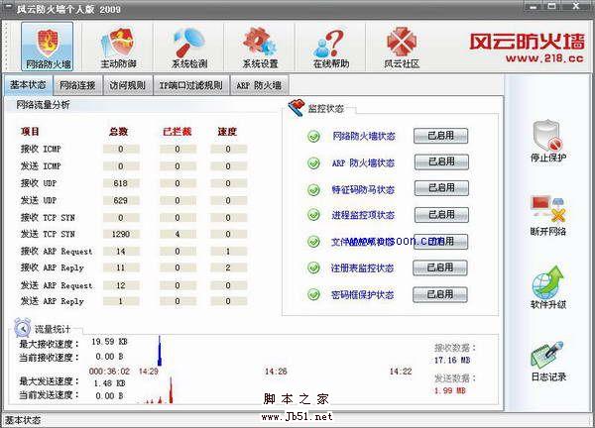Click green check beside 注册表监控状态
The width and height of the screenshot is (595, 428).
click(x=313, y=268)
